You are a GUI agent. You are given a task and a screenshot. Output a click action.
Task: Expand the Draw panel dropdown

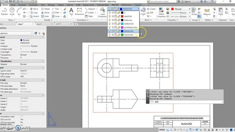point(12,20)
